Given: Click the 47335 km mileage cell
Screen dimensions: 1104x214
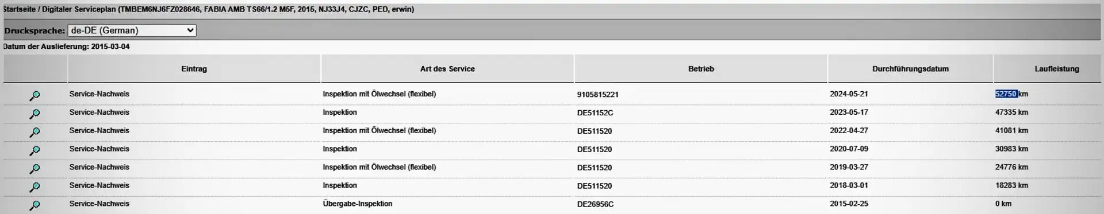Looking at the screenshot, I should pos(1011,112).
